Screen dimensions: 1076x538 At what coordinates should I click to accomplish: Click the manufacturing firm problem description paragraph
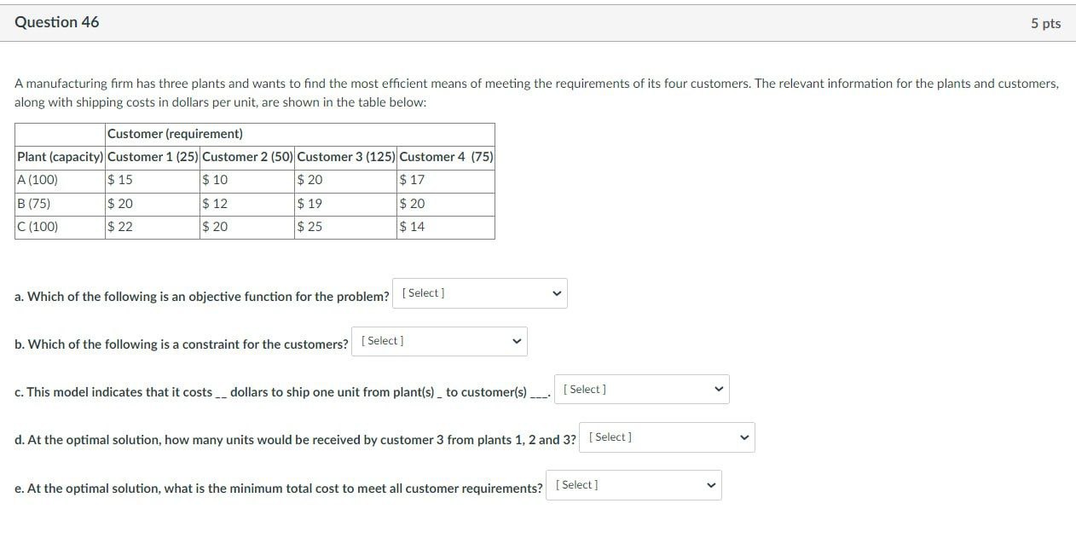pyautogui.click(x=537, y=93)
